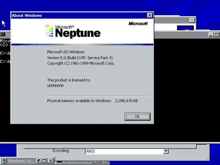Click the Copyright 1981-1999 Microsoft Corp. line
The width and height of the screenshot is (220, 165).
coord(81,63)
